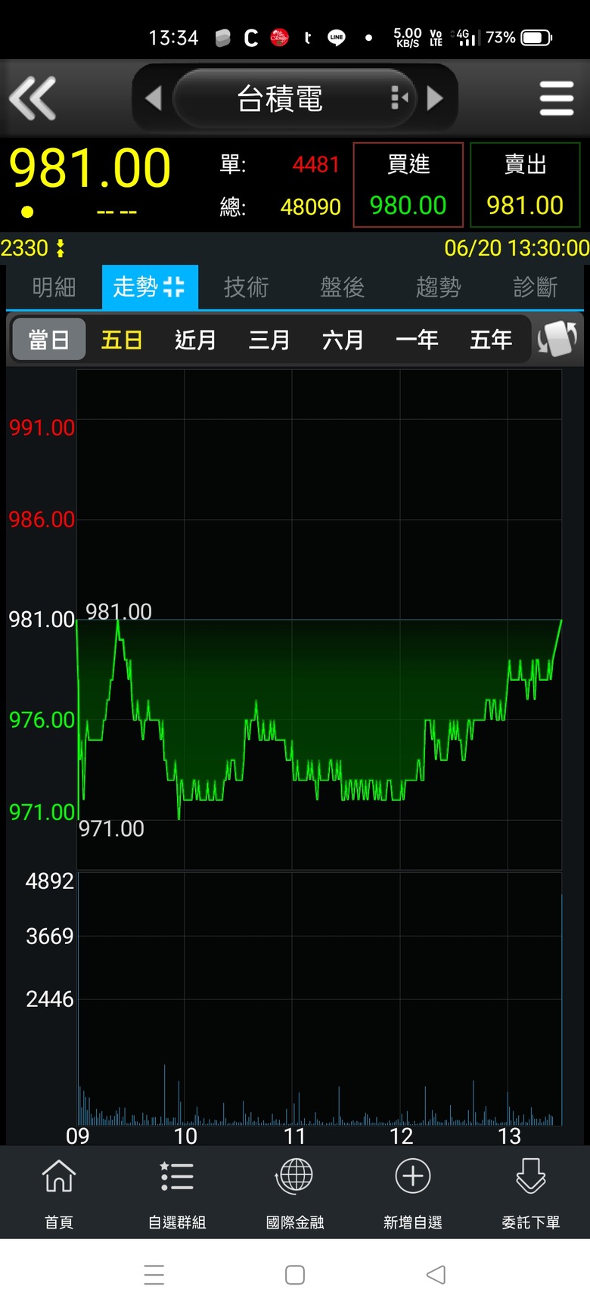Screen dimensions: 590x1311
Task: Open the 診斷 tab
Action: 535,287
